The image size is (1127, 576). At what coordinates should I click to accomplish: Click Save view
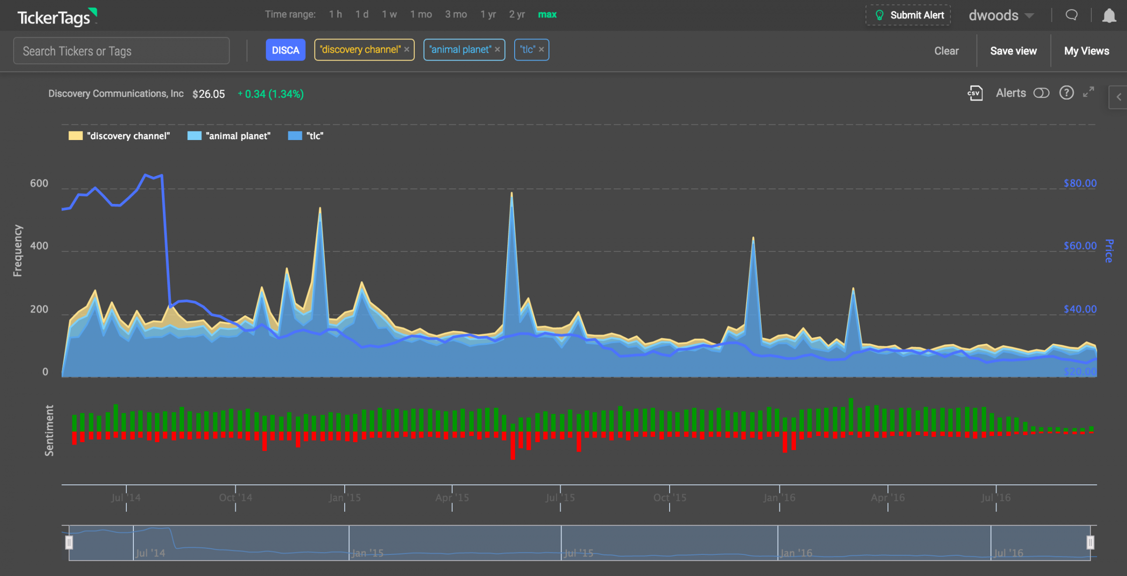1013,51
